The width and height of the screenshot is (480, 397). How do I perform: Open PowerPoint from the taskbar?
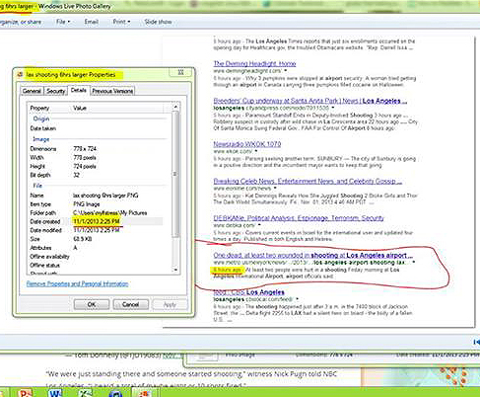(x=26, y=393)
